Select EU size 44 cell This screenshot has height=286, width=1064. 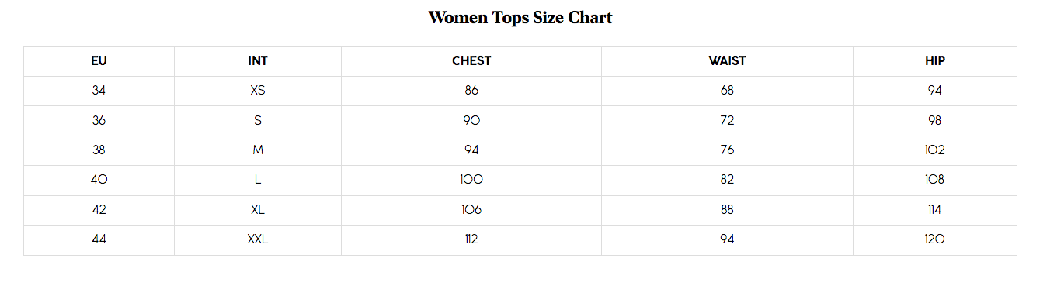tap(99, 239)
